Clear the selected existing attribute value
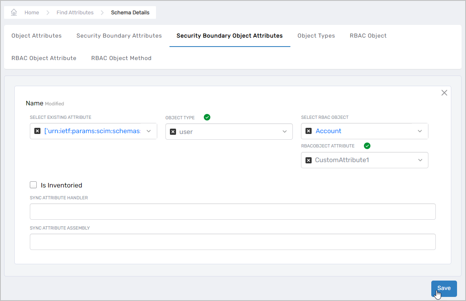 [37, 131]
